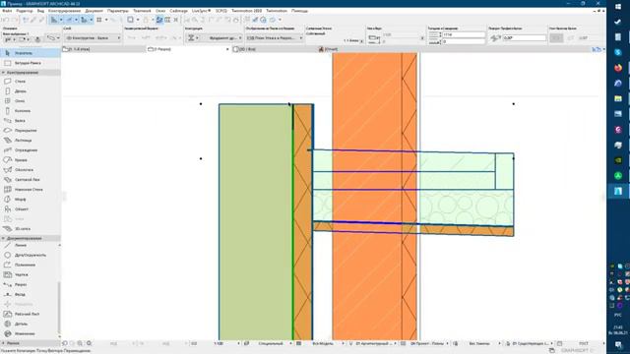Open the layer dropdown Конструктив - Балки
Viewport: 630px width, 354px height.
pos(93,37)
